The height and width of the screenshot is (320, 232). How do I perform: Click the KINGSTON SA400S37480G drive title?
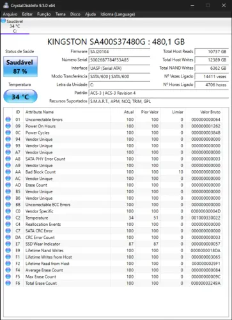pyautogui.click(x=116, y=42)
